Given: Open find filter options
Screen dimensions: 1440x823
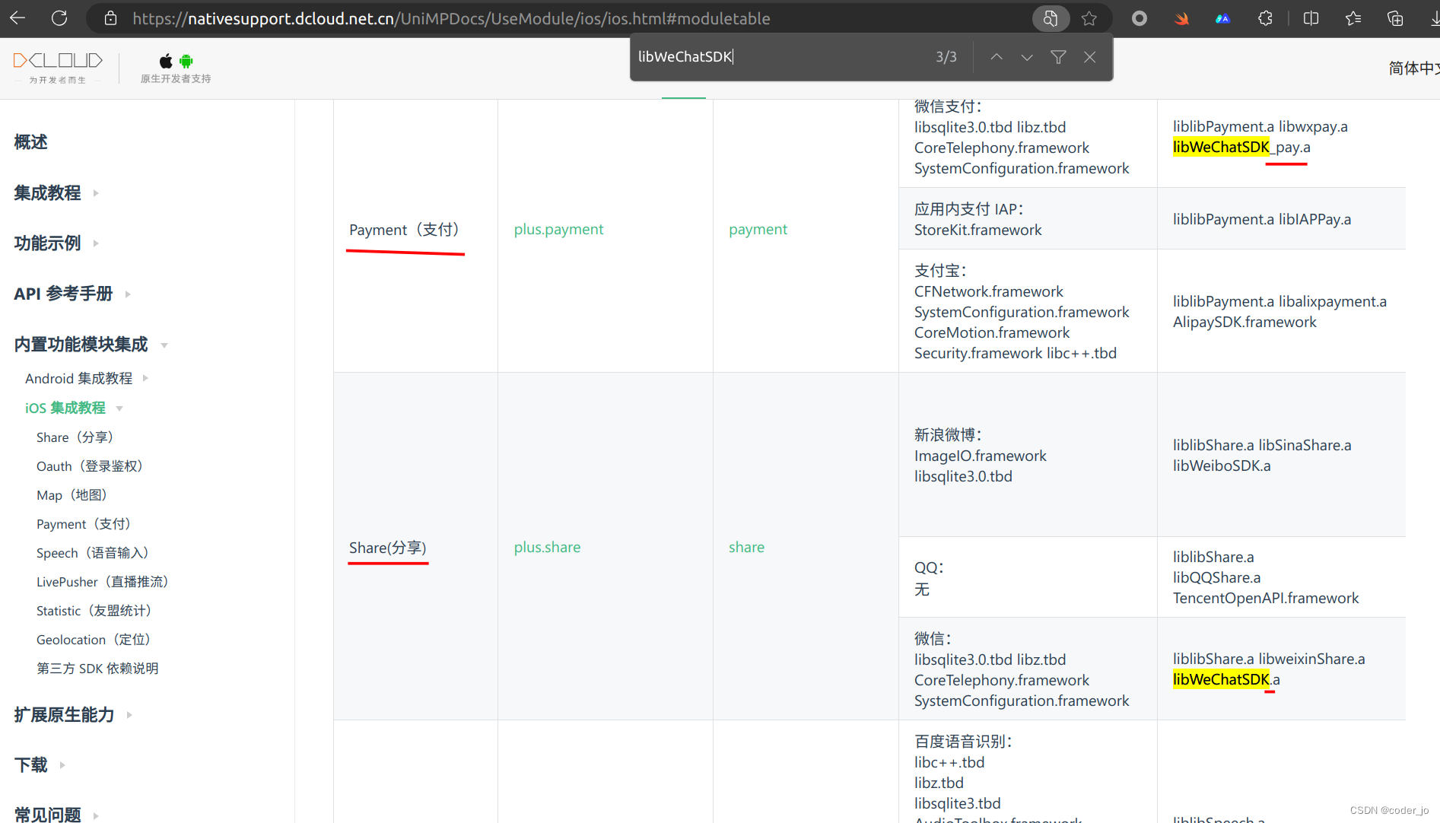Looking at the screenshot, I should [1058, 57].
